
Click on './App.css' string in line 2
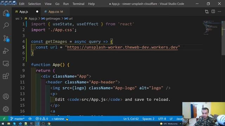[61, 30]
